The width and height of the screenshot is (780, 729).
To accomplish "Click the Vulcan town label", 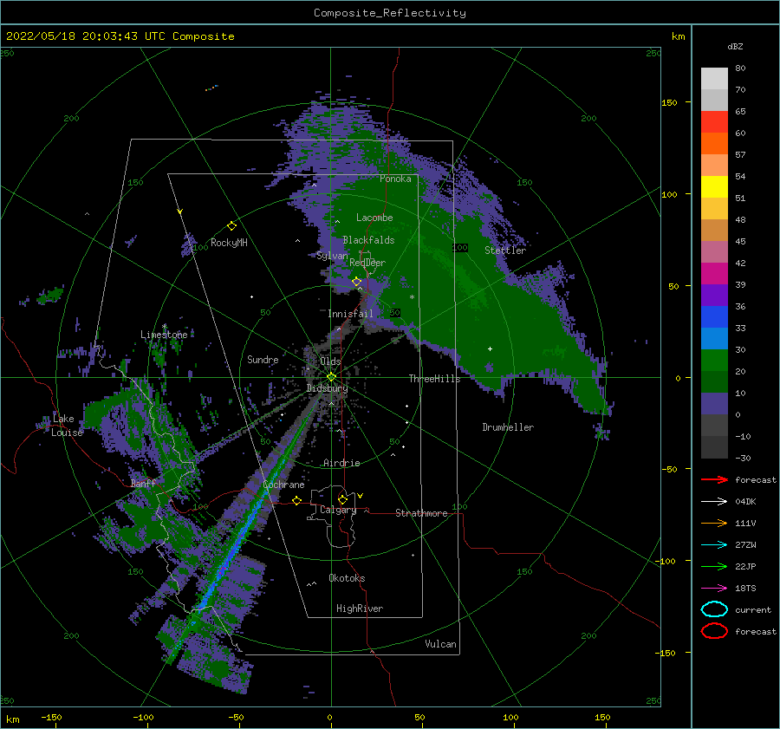I will (441, 644).
